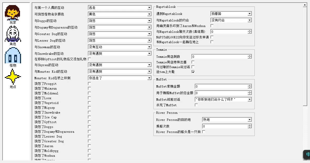This screenshot has height=163, width=310.
Task: Toggle Temmie商店特殊出售 on
Action: point(193,62)
